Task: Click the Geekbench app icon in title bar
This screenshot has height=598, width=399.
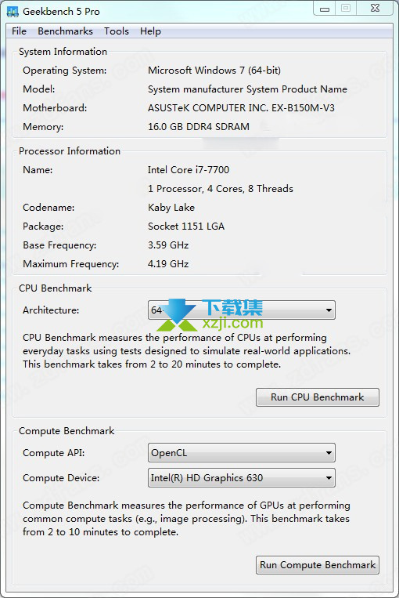Action: coord(13,12)
